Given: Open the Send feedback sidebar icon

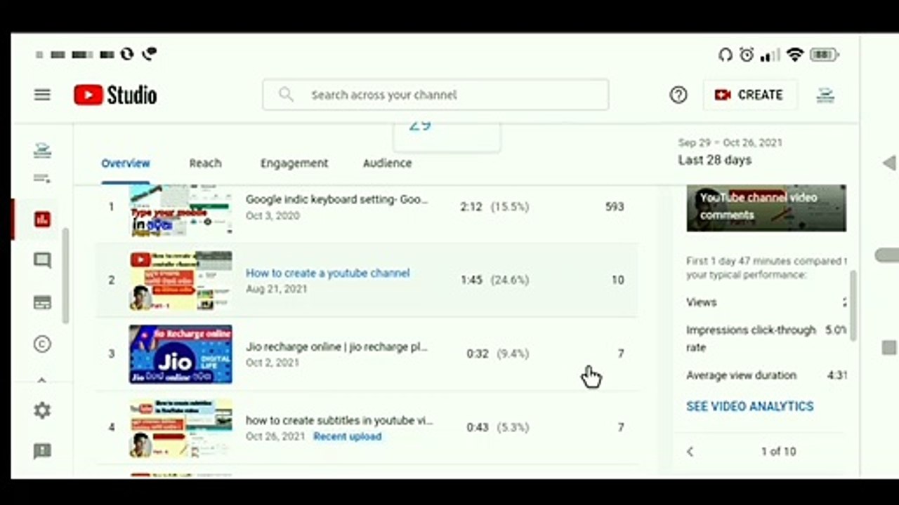Looking at the screenshot, I should [42, 451].
